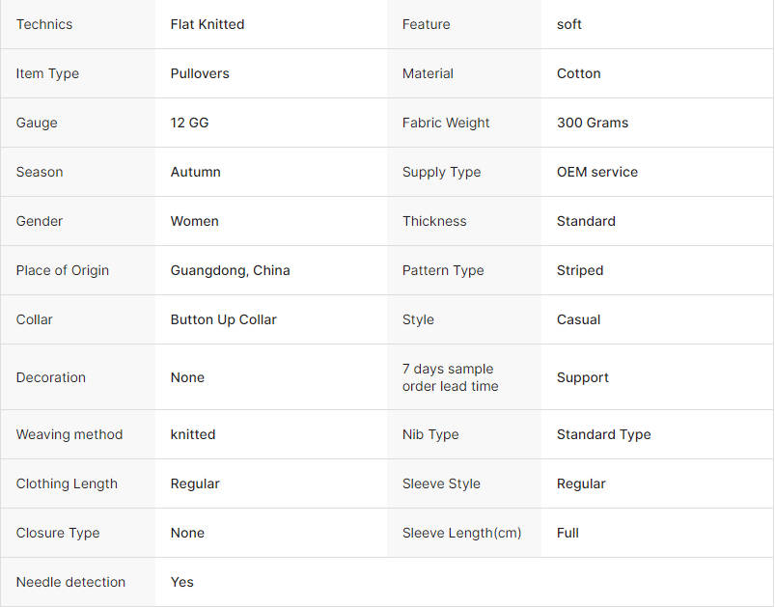Image resolution: width=775 pixels, height=607 pixels.
Task: Select the Yes needle detection value
Action: point(181,582)
